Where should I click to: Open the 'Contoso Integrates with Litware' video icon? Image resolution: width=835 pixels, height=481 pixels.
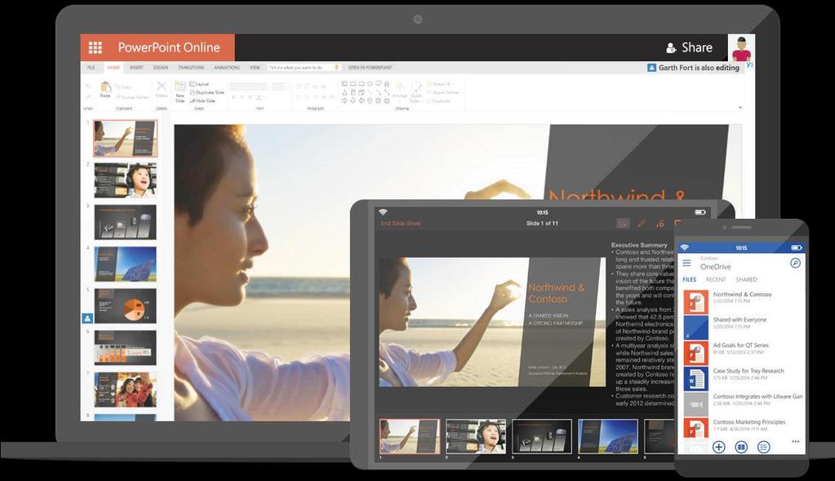coord(696,404)
